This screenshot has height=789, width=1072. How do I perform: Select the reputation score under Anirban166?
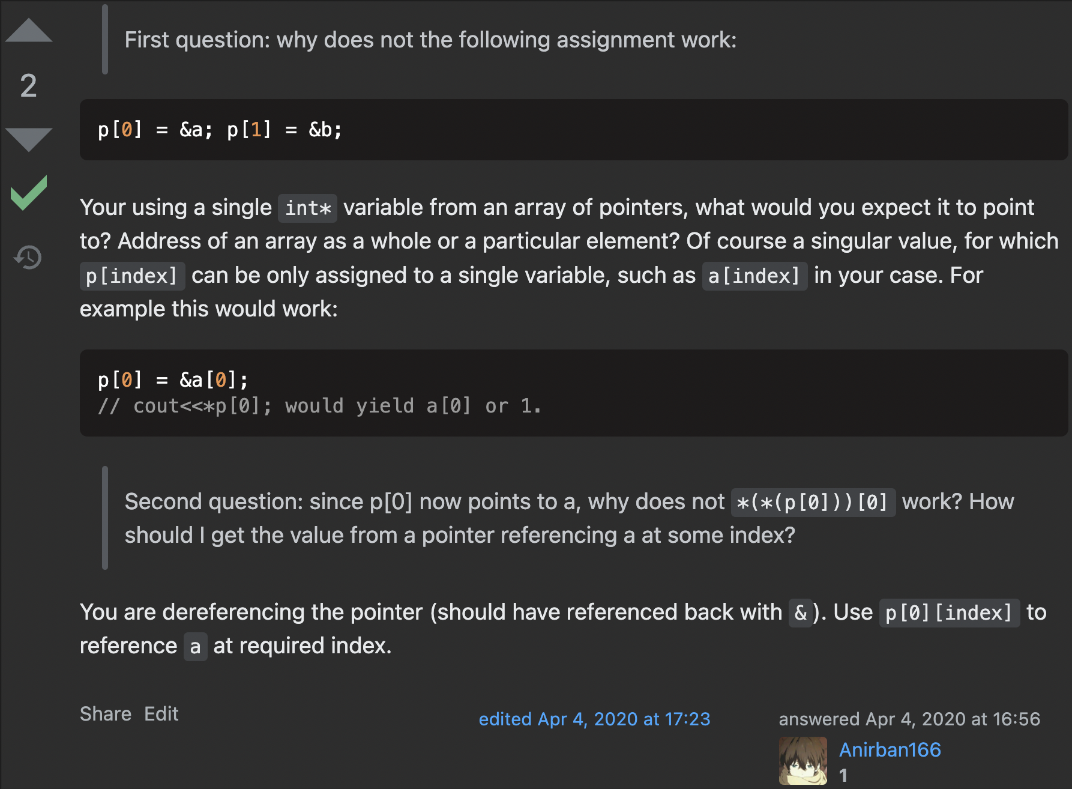(x=843, y=775)
